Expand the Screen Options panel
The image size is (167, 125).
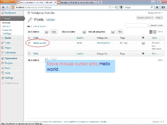coord(145,17)
